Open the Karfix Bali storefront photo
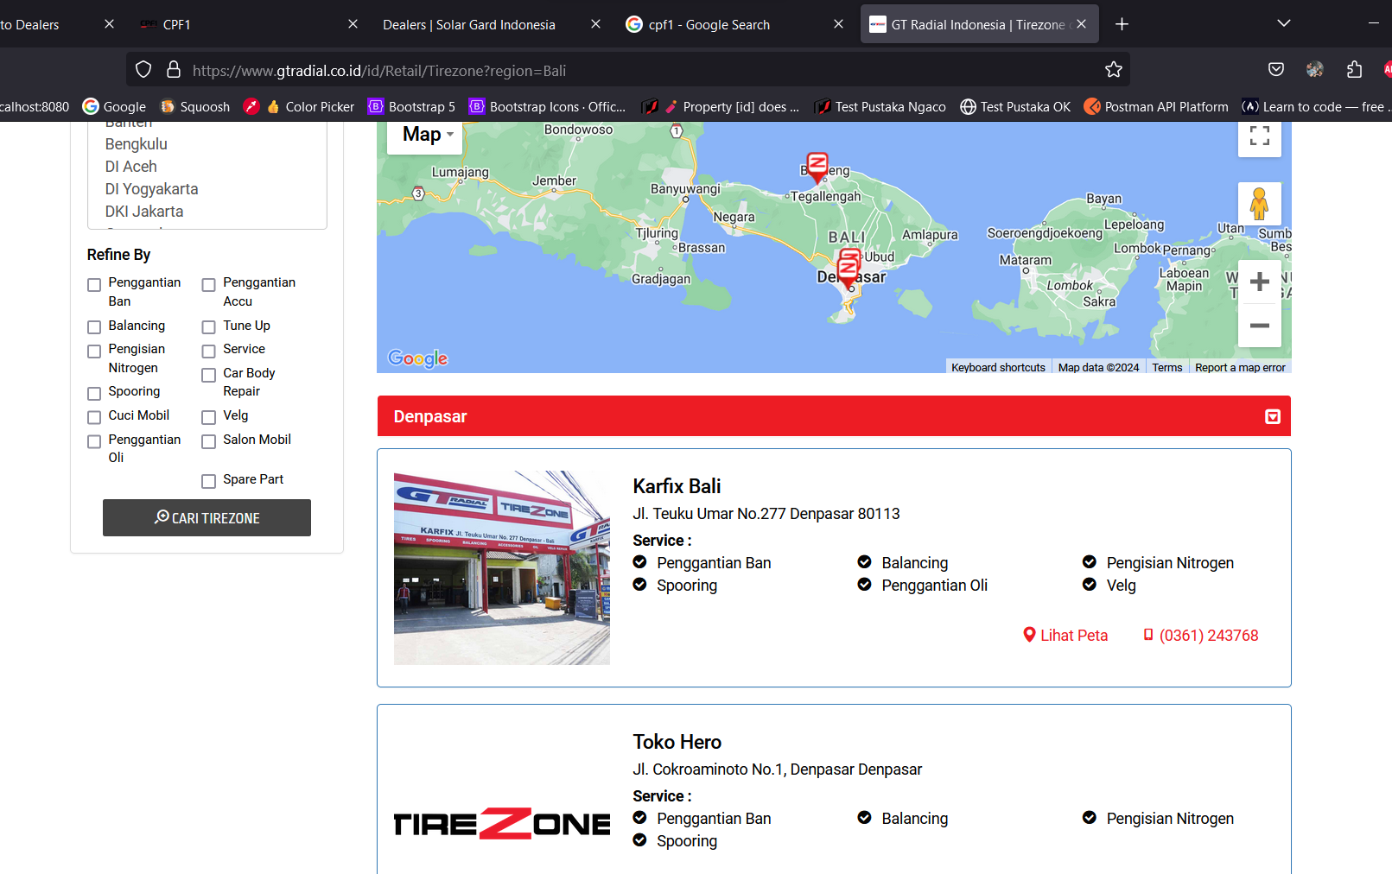 coord(502,567)
